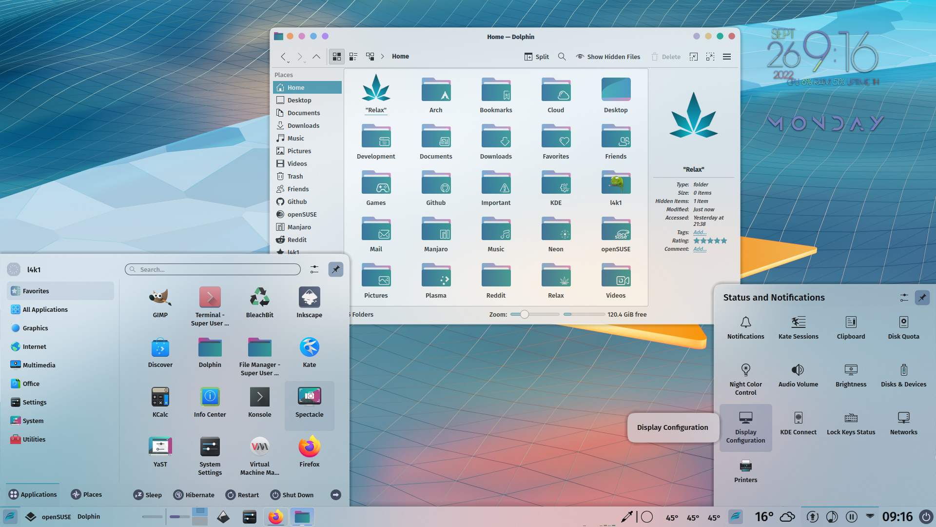Open Status and Notifications configure button
The width and height of the screenshot is (936, 527).
904,298
